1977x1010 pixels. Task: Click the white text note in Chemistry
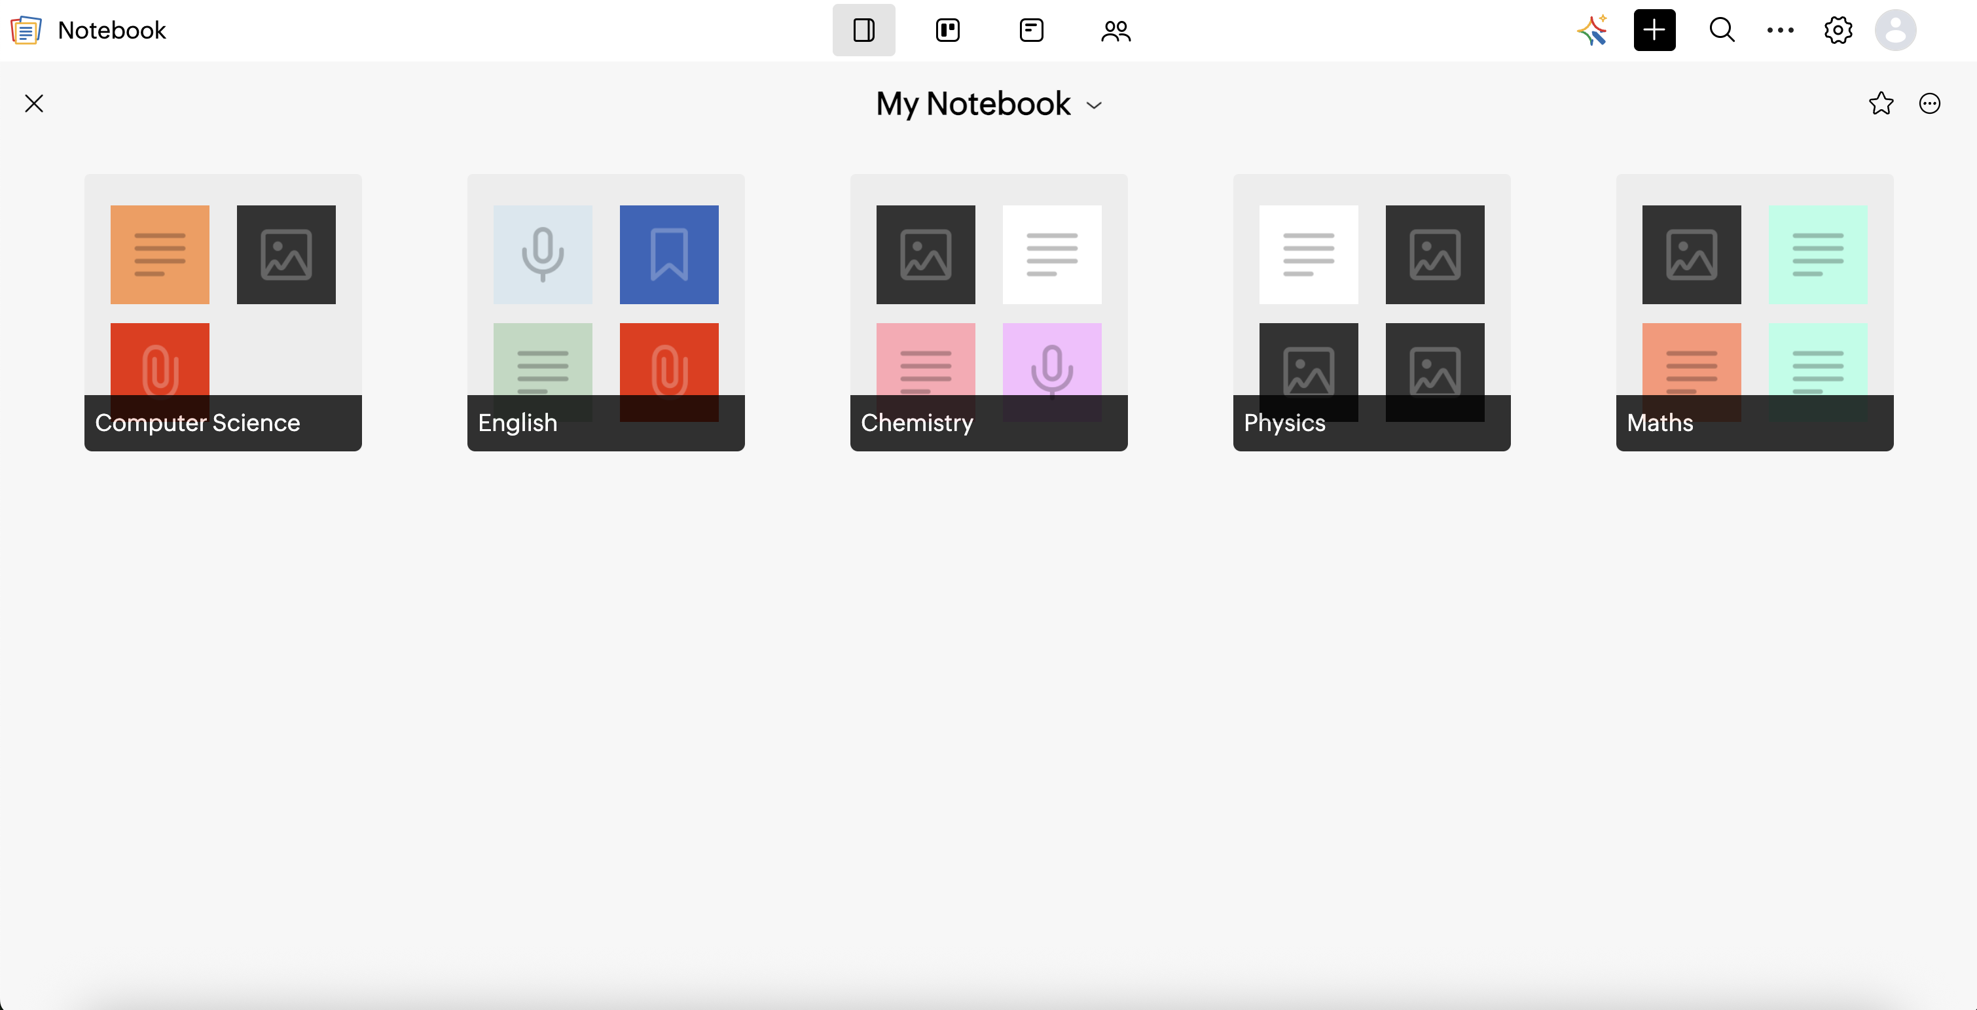1052,254
